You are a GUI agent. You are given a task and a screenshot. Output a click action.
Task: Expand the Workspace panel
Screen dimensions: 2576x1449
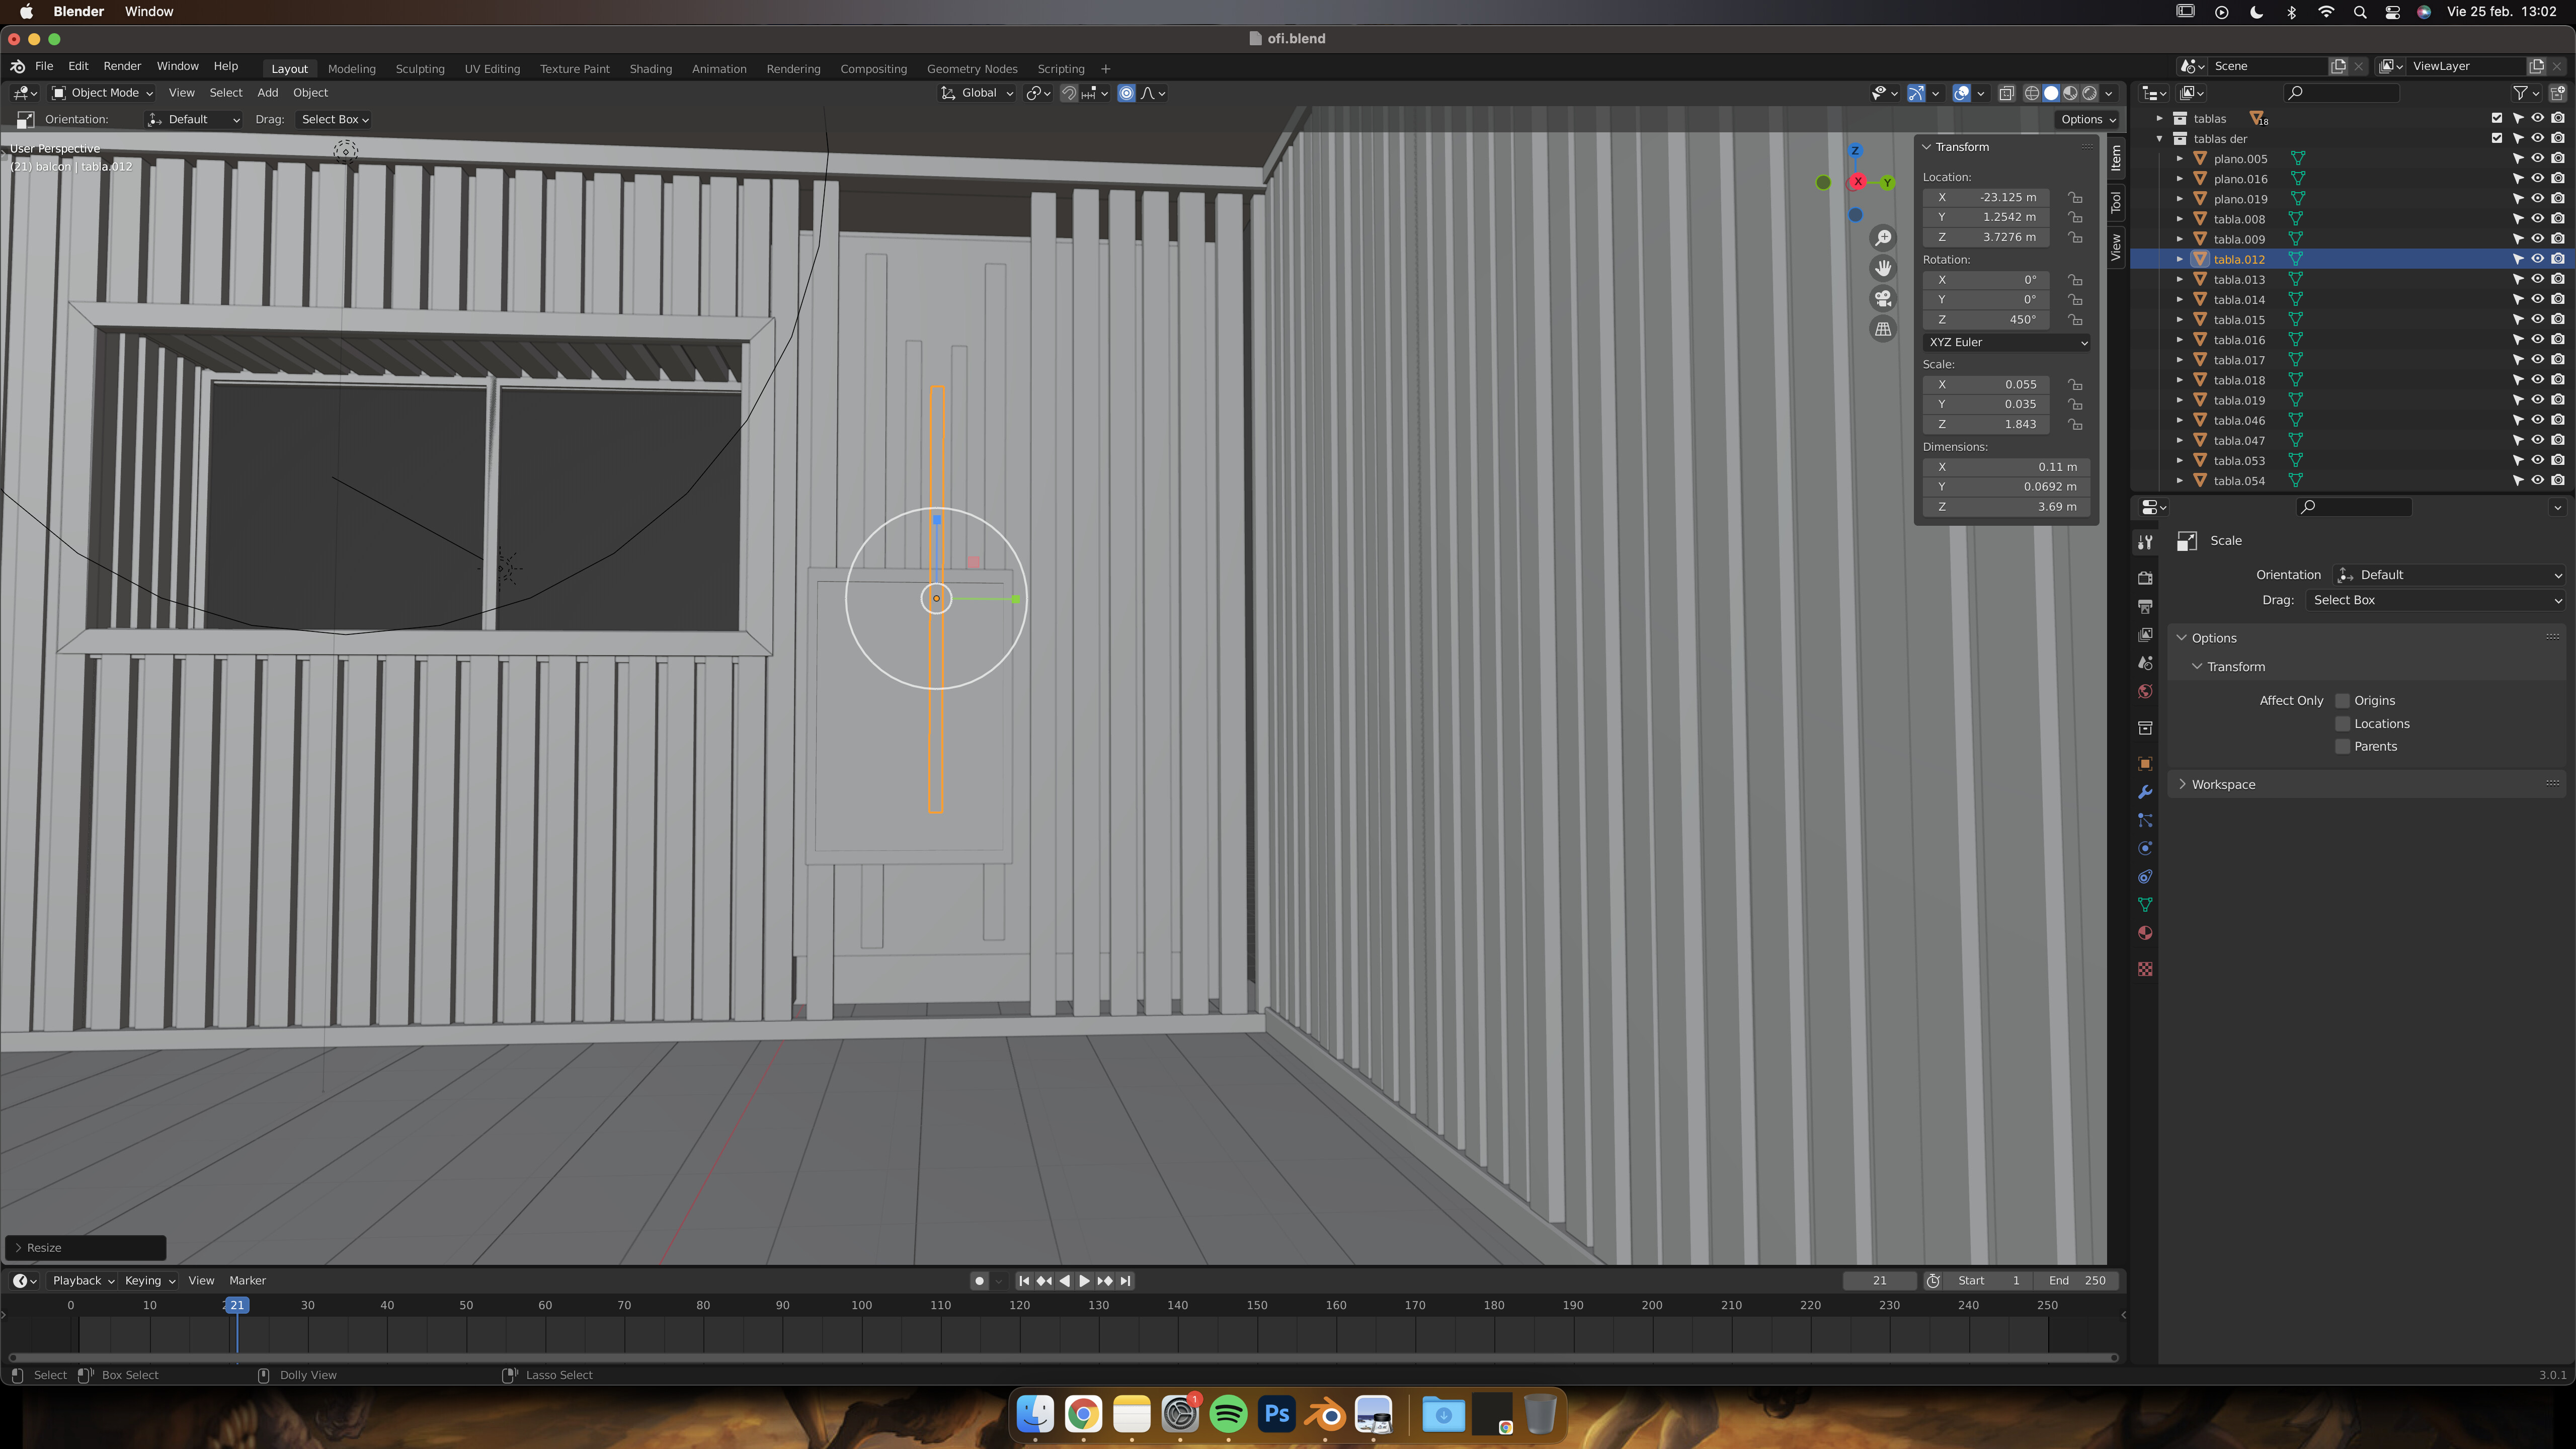2223,784
